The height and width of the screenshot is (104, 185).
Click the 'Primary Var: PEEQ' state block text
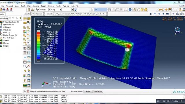[64, 87]
